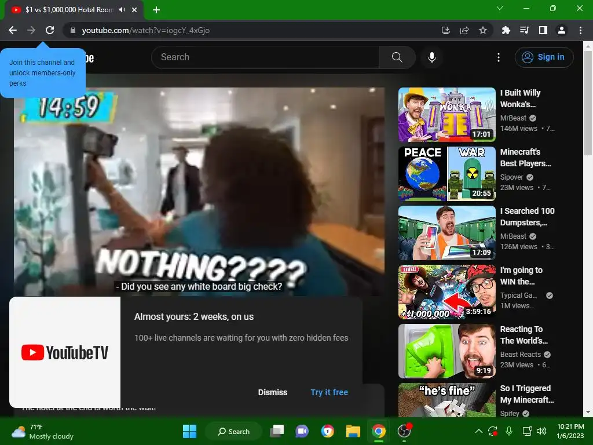Image resolution: width=593 pixels, height=445 pixels.
Task: Click the lock icon in the address bar
Action: [x=73, y=30]
